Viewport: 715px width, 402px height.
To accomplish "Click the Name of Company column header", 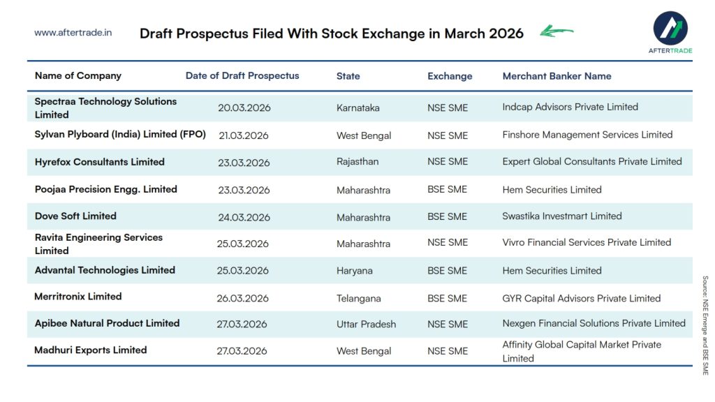I will [78, 76].
